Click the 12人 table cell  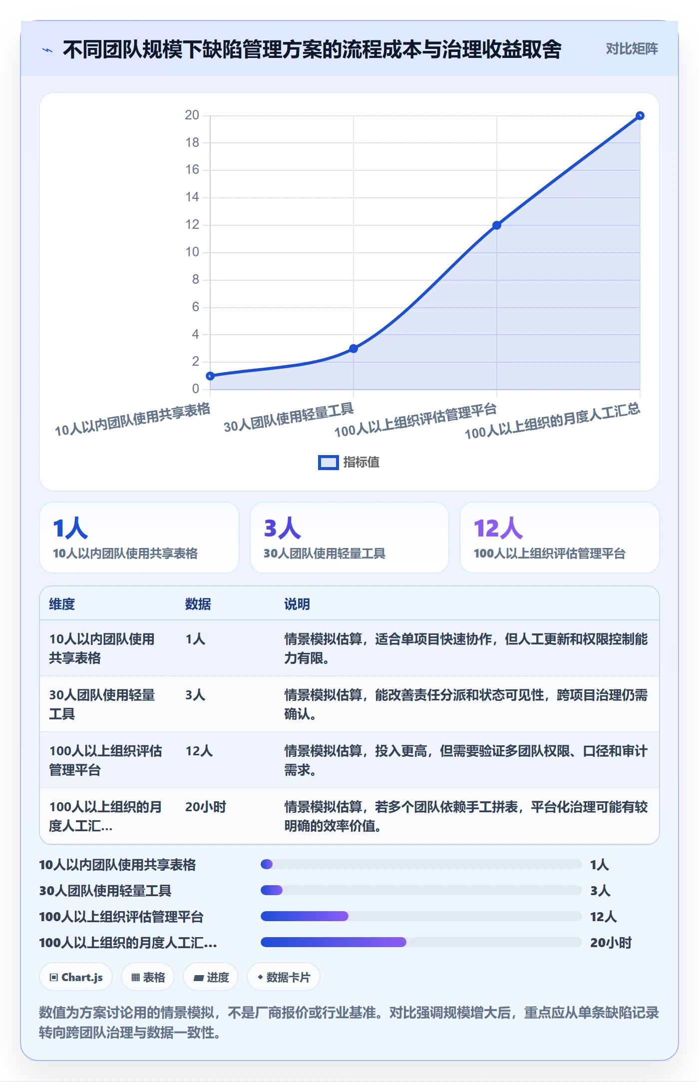pyautogui.click(x=199, y=751)
